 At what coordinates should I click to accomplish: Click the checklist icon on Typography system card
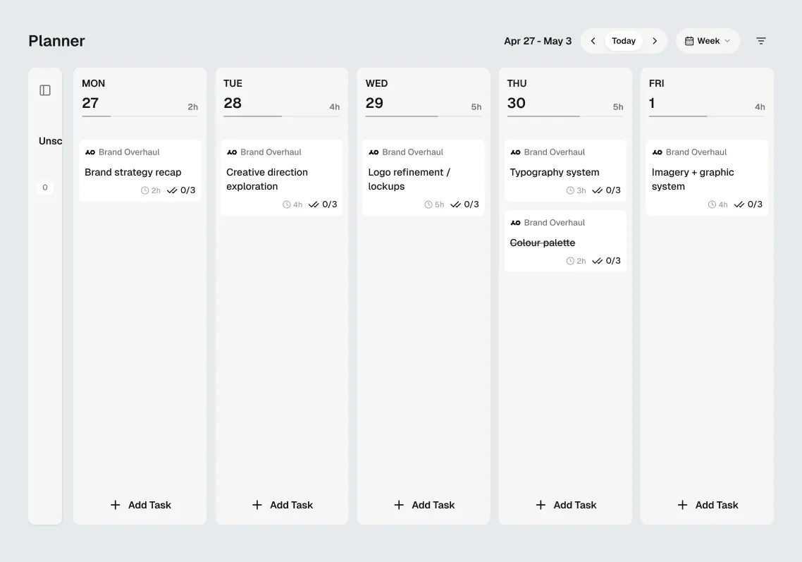coord(596,190)
